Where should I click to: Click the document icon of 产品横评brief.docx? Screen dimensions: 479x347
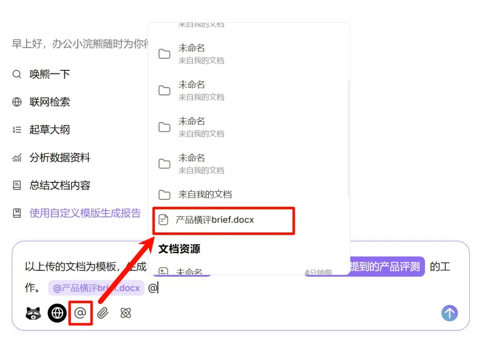tap(163, 220)
